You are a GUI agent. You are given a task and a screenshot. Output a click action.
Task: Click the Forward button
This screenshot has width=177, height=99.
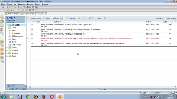[x=71, y=18]
